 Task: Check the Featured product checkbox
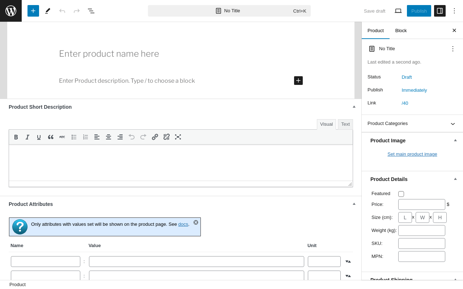click(401, 194)
